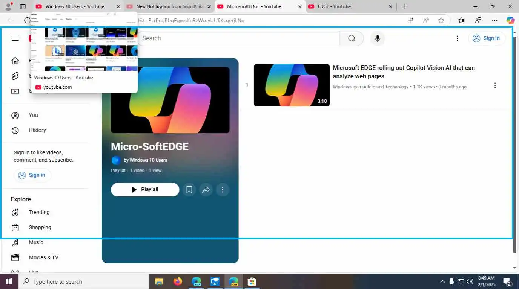Open Music under Explore
The image size is (519, 289).
point(45,242)
